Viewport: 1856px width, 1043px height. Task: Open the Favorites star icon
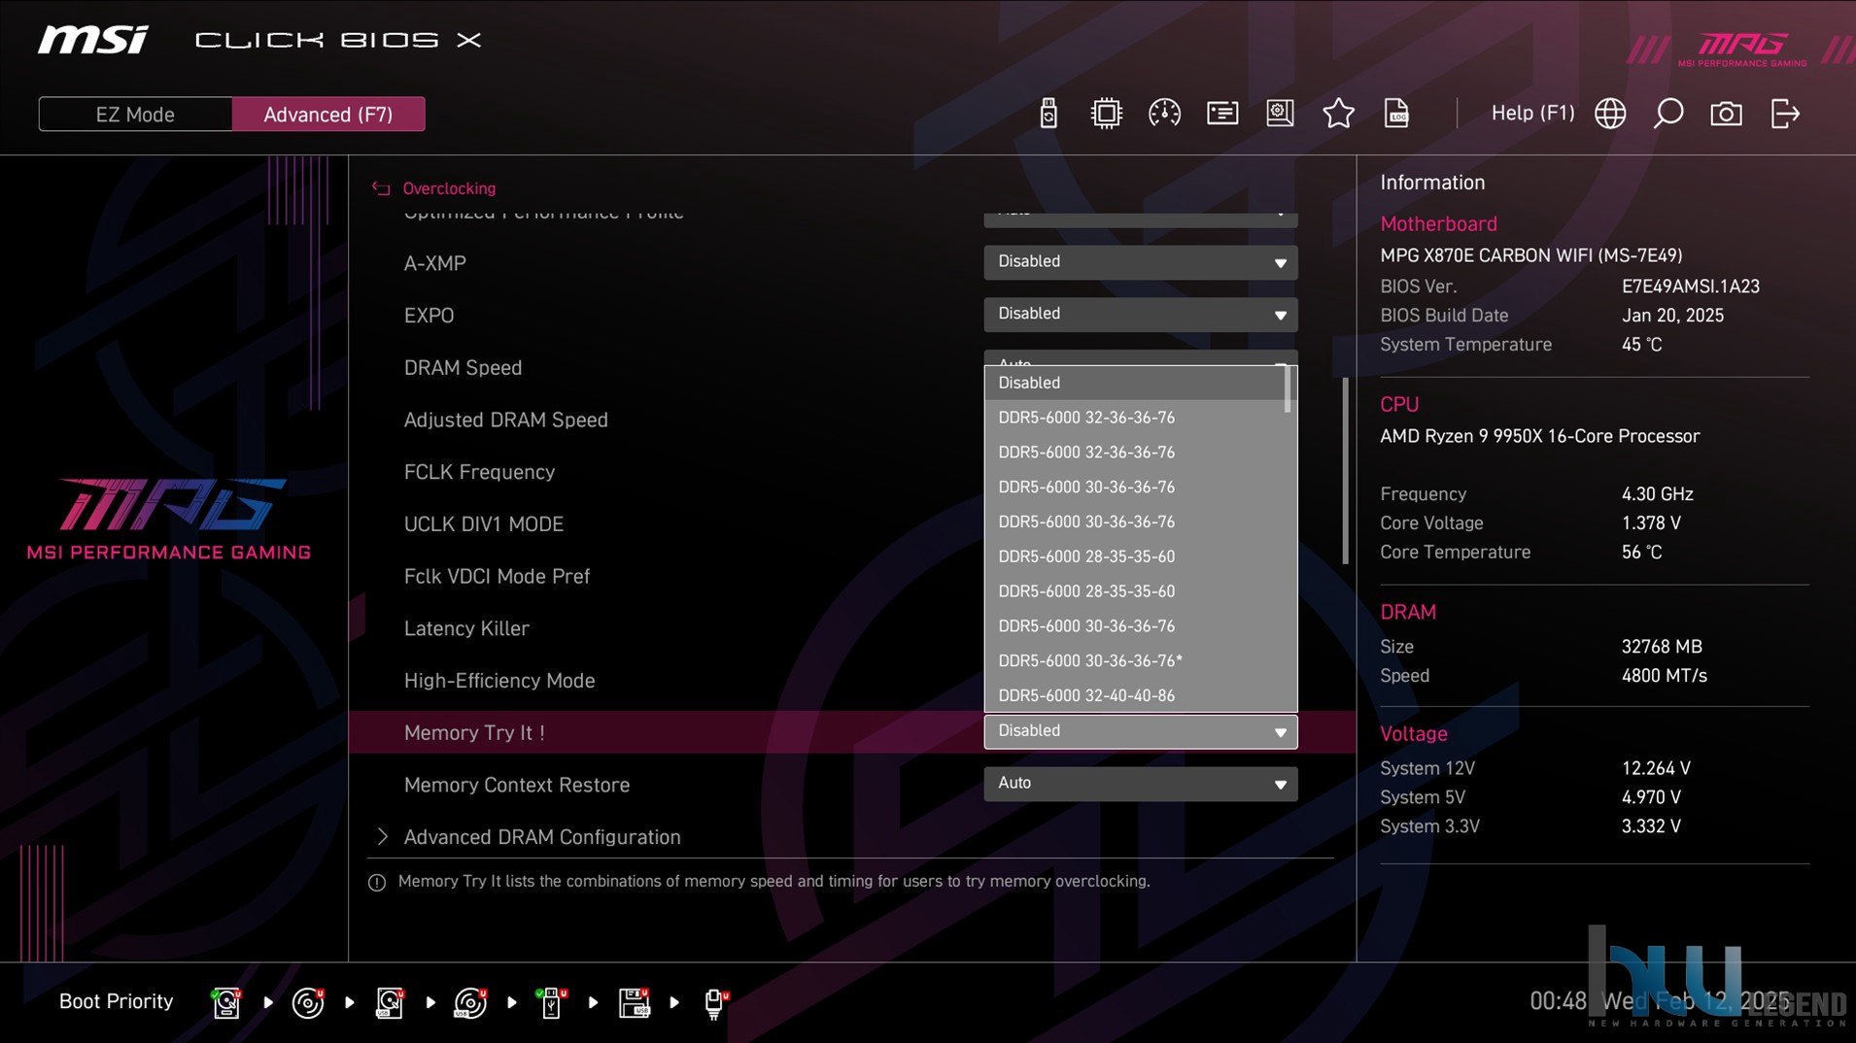(x=1338, y=114)
